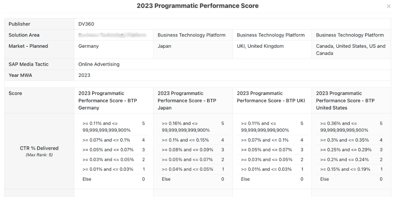Click the Solution Area row label

point(24,35)
